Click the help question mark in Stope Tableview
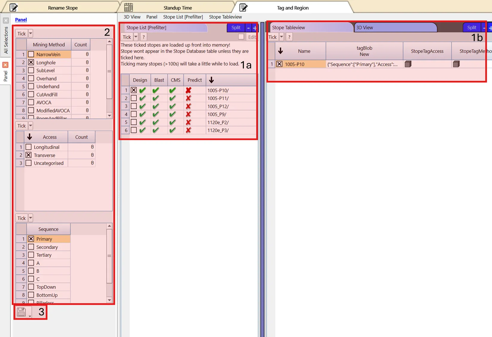 pos(289,37)
